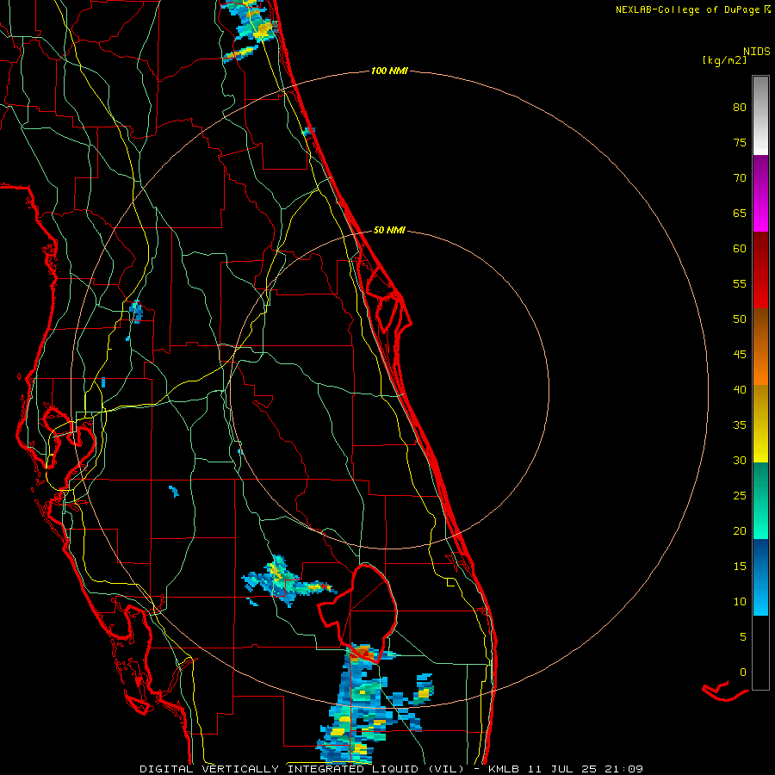Screen dimensions: 775x775
Task: Click the 65 value on the scale
Action: [740, 214]
